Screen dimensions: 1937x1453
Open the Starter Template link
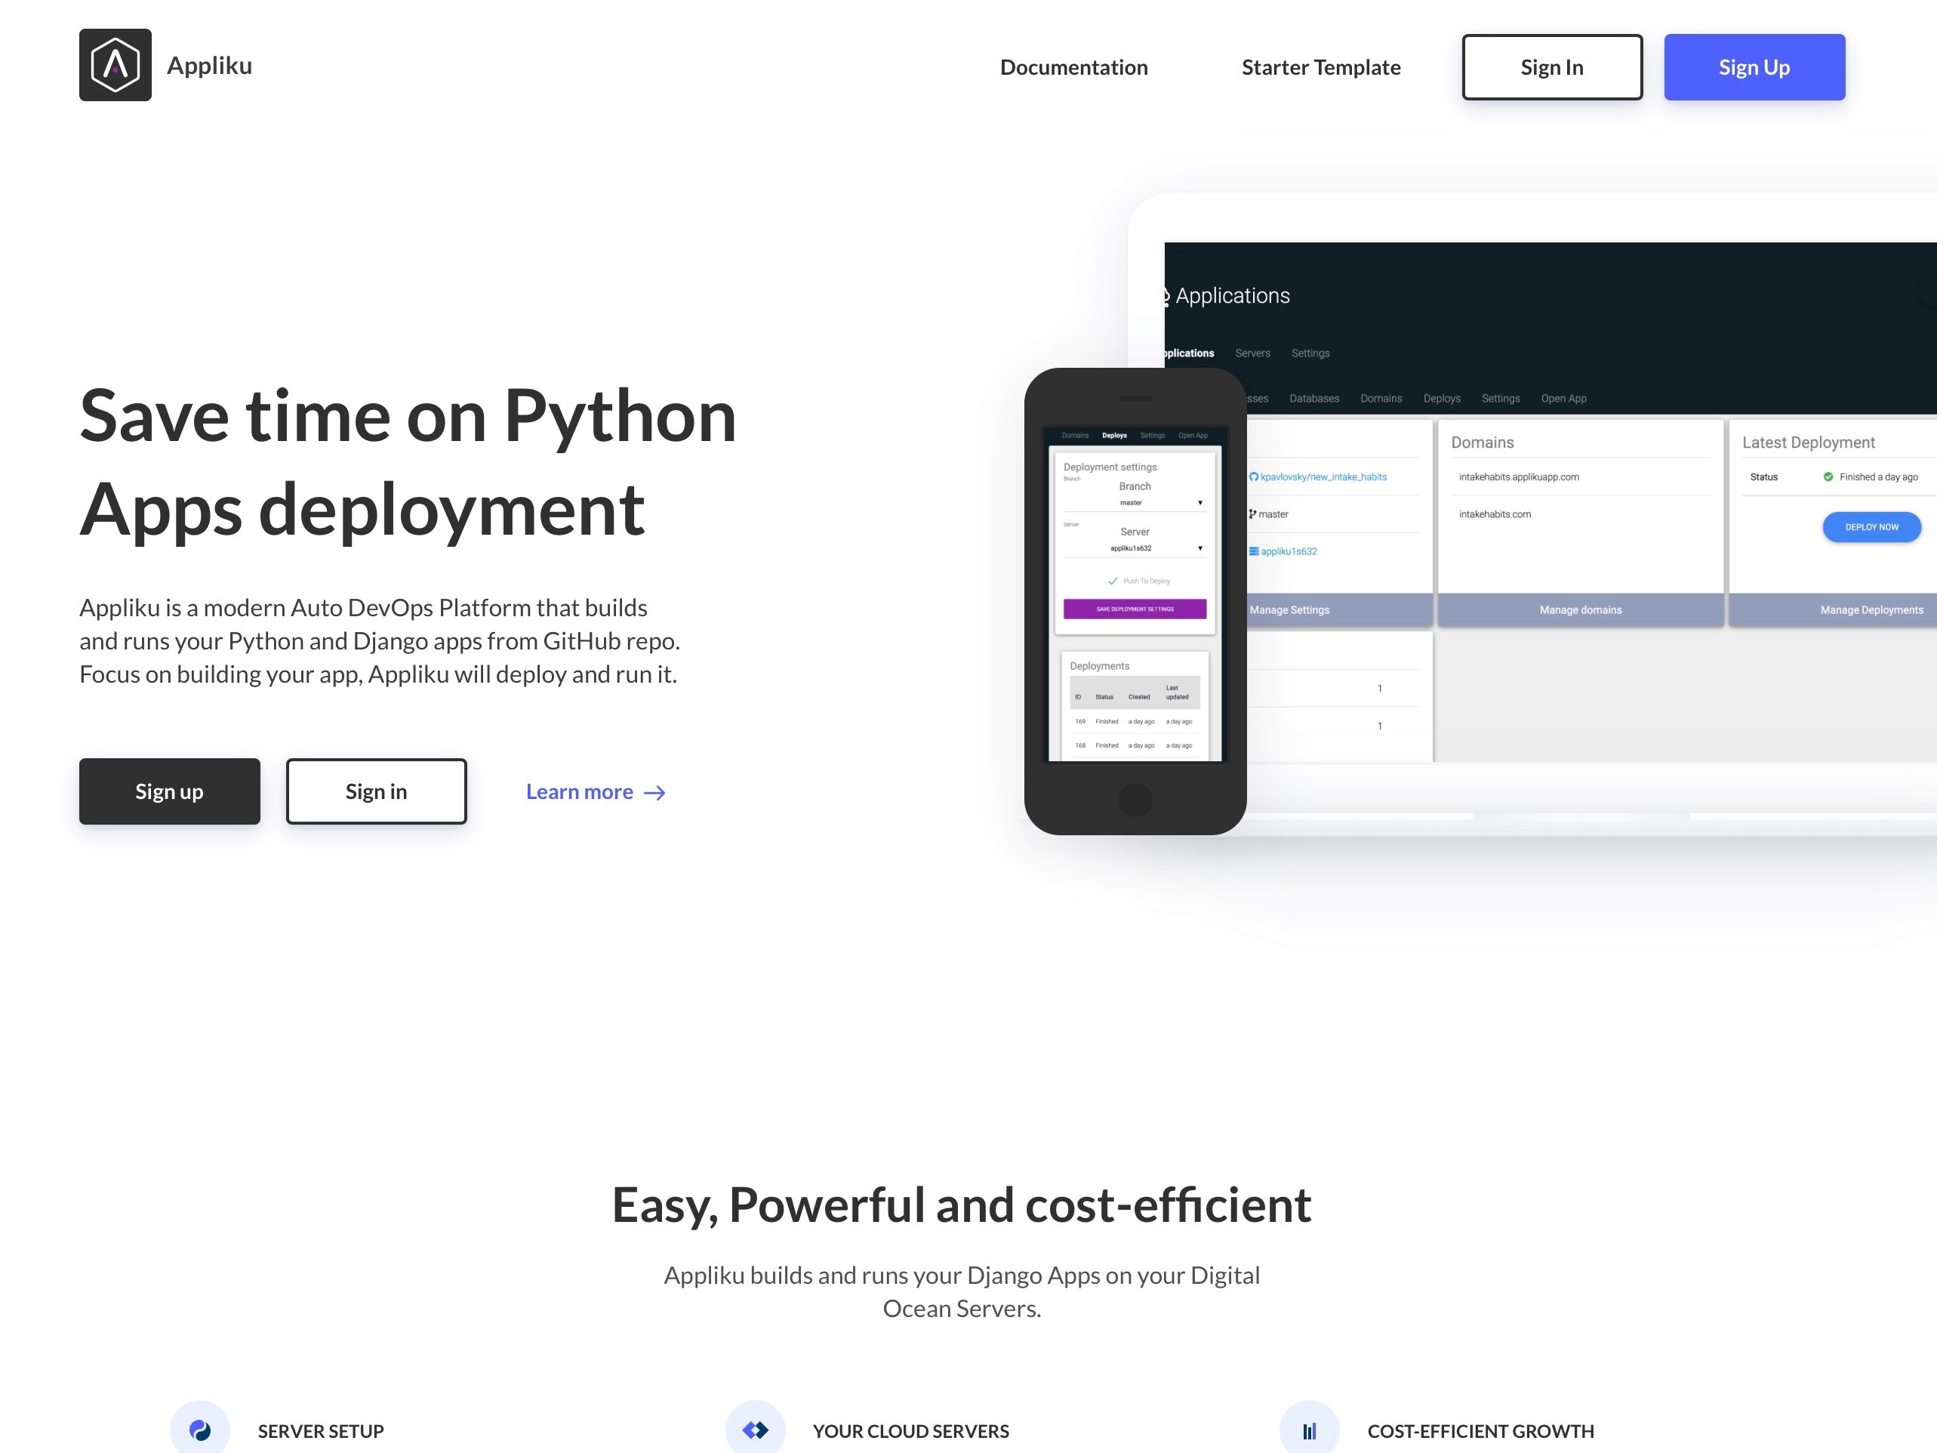(1320, 67)
